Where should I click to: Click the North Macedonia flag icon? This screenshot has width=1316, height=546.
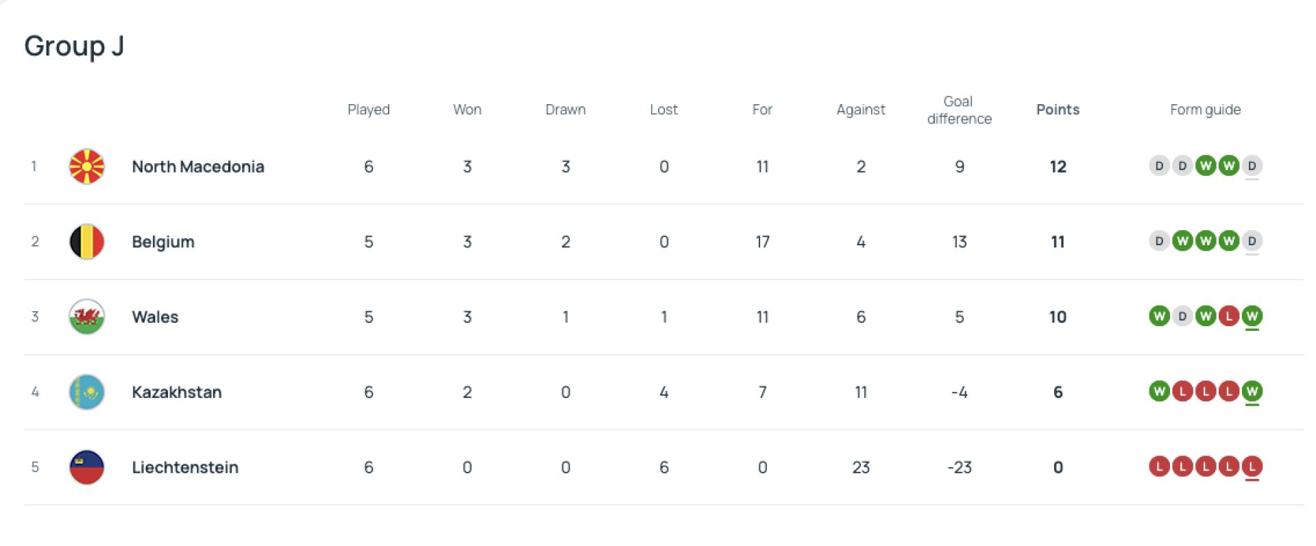click(x=87, y=166)
